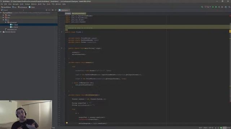The width and height of the screenshot is (231, 129).
Task: Open the VCS menu
Action: click(53, 4)
